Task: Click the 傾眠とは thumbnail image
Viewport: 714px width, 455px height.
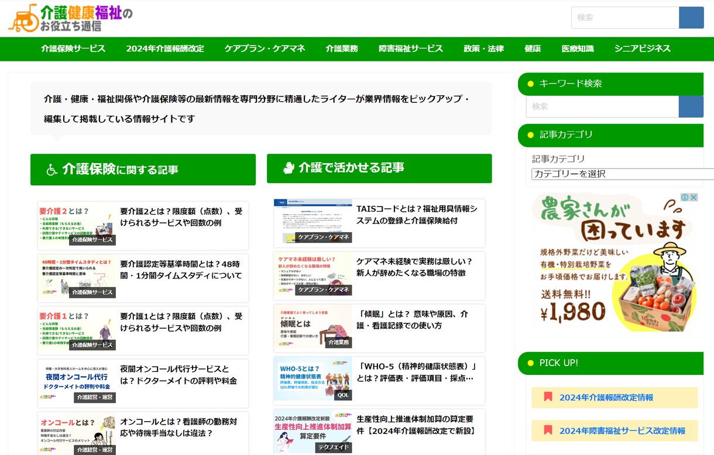Action: click(x=313, y=326)
